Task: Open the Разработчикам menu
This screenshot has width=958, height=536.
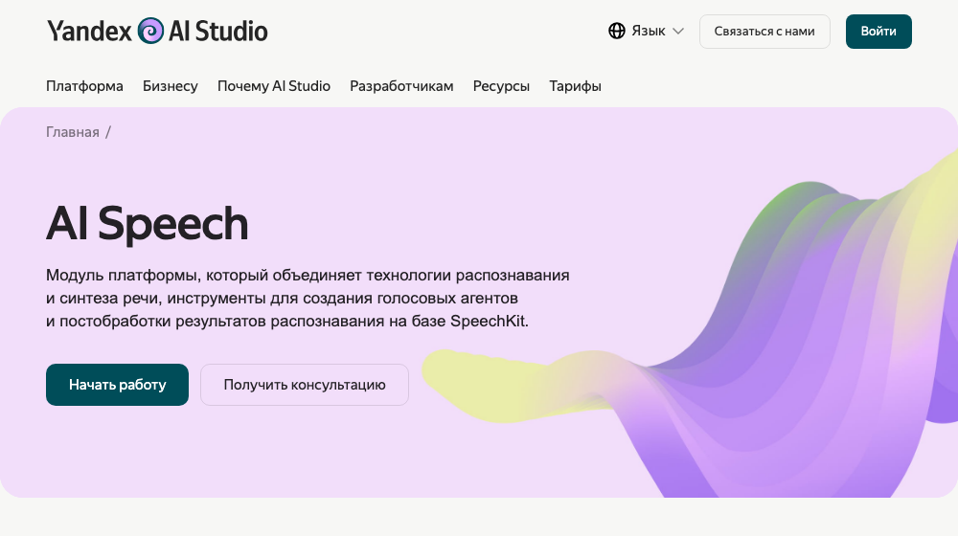Action: [x=401, y=86]
